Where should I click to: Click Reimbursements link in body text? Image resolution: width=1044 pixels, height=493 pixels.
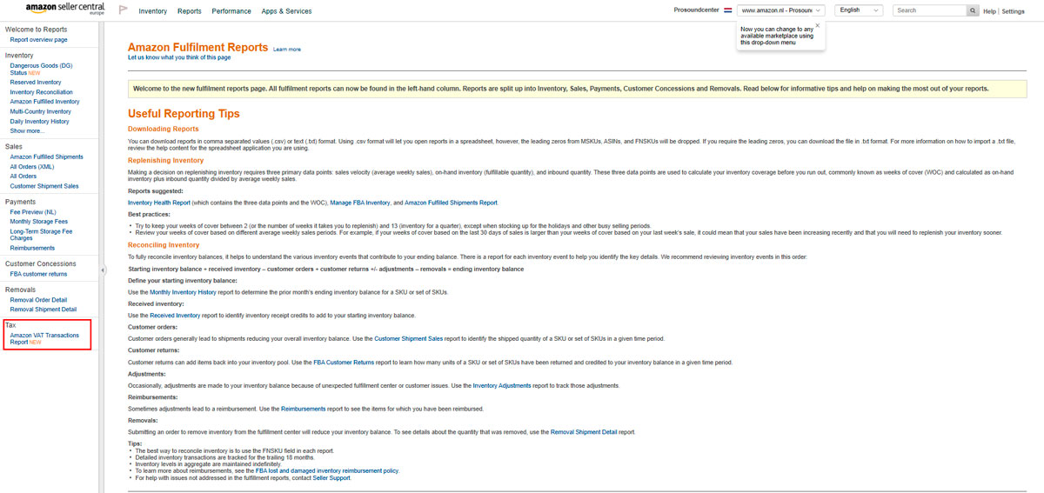(304, 409)
